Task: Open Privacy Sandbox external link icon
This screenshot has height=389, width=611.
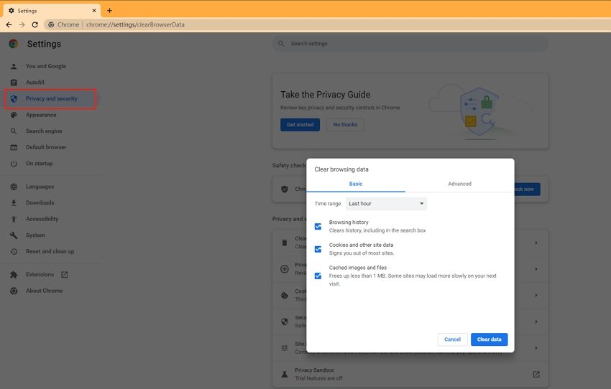Action: pos(536,374)
